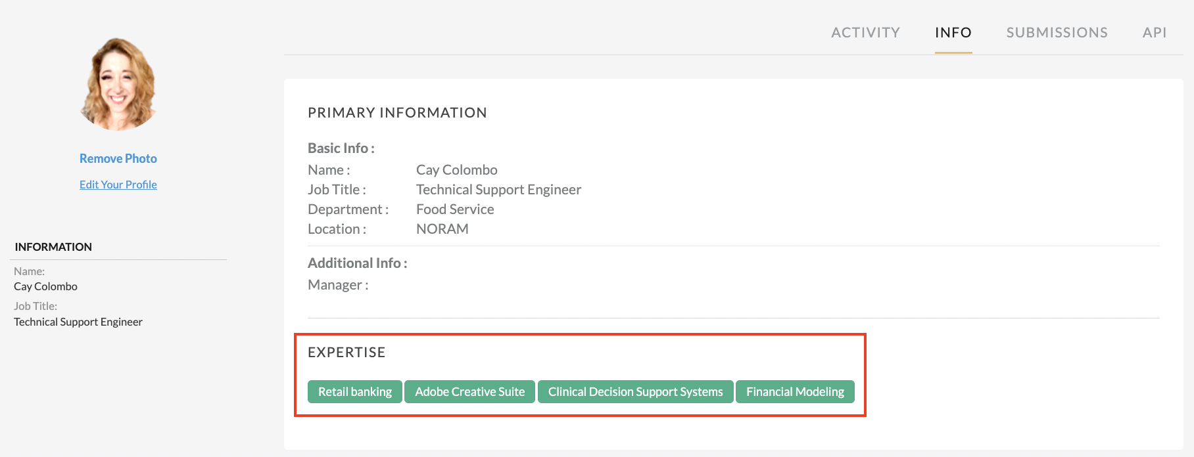
Task: Click the profile photo thumbnail
Action: click(x=118, y=83)
